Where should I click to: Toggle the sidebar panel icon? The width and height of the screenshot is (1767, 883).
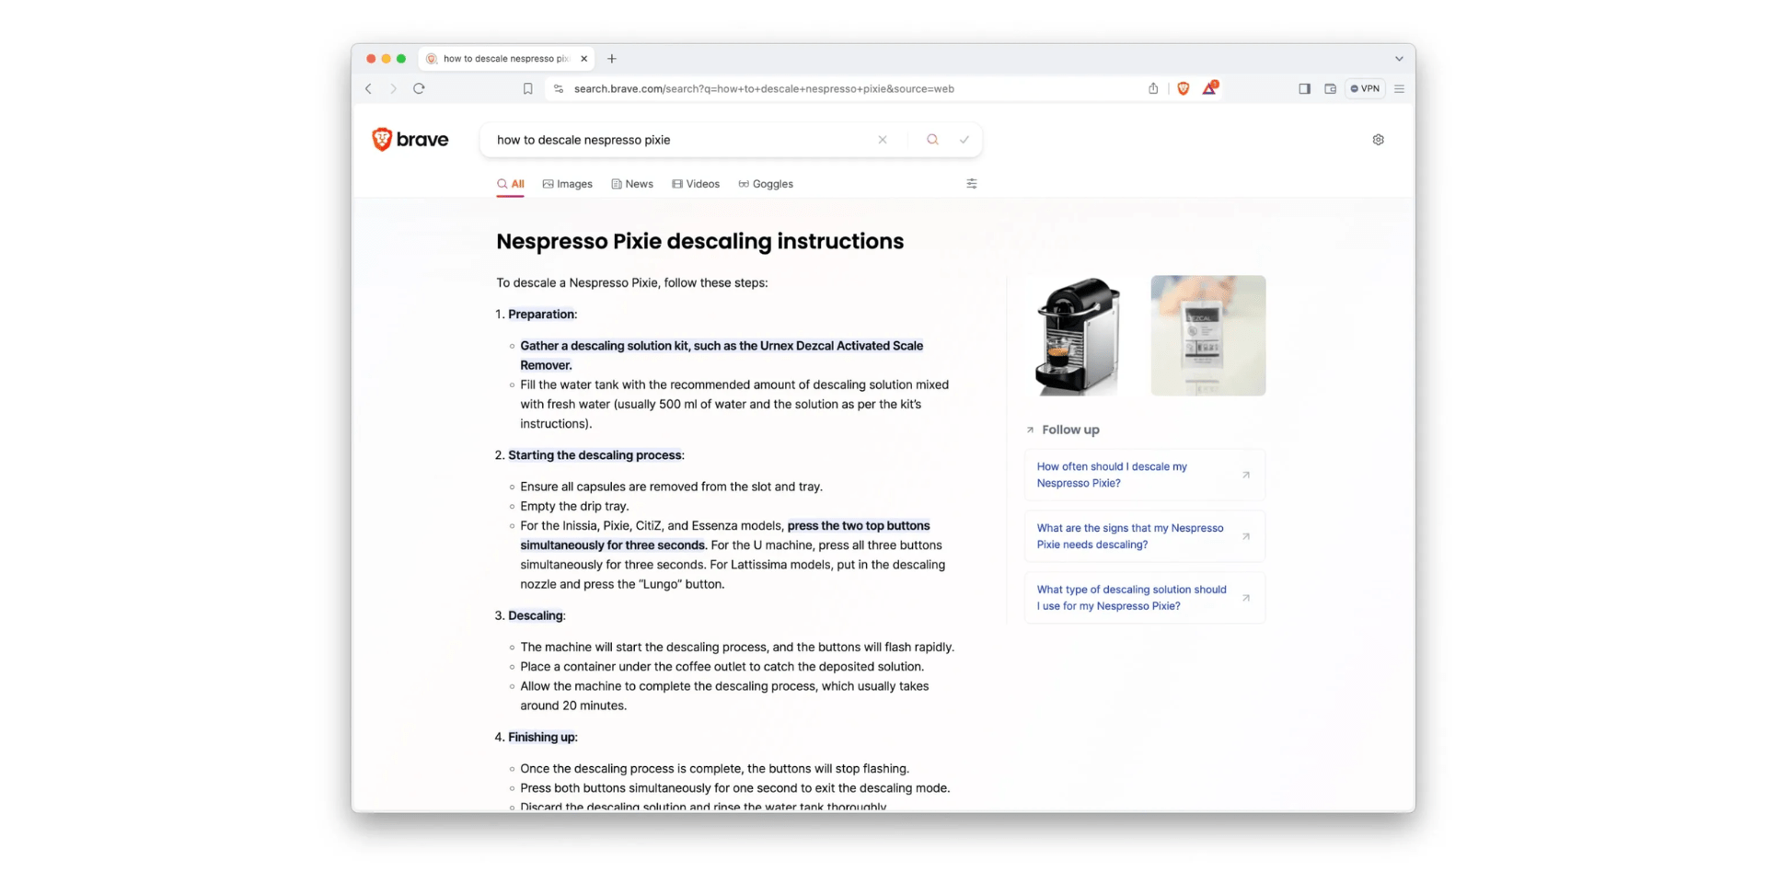tap(1304, 88)
